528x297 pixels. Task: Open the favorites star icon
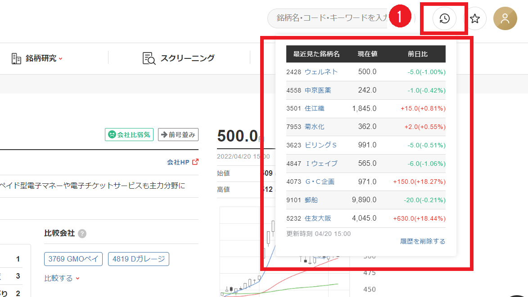tap(475, 18)
